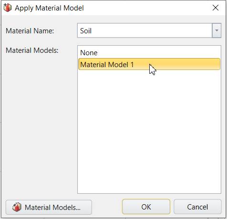This screenshot has width=227, height=219.
Task: Dismiss dialog with Cancel button
Action: tap(197, 207)
